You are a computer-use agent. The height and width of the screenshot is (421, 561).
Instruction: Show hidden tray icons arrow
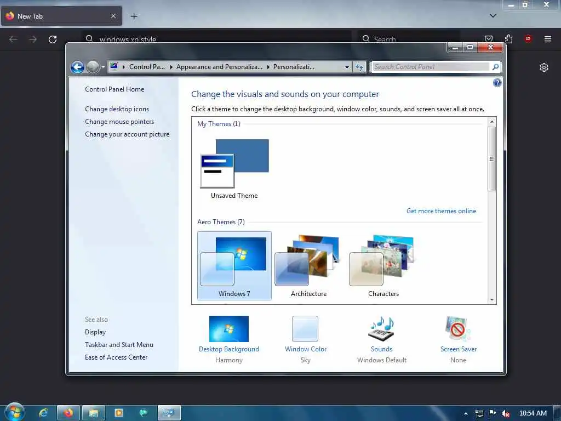tap(466, 413)
